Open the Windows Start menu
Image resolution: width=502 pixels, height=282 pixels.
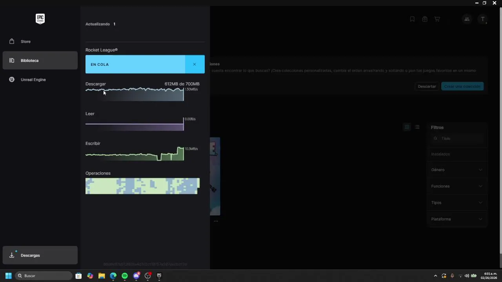[x=8, y=276]
